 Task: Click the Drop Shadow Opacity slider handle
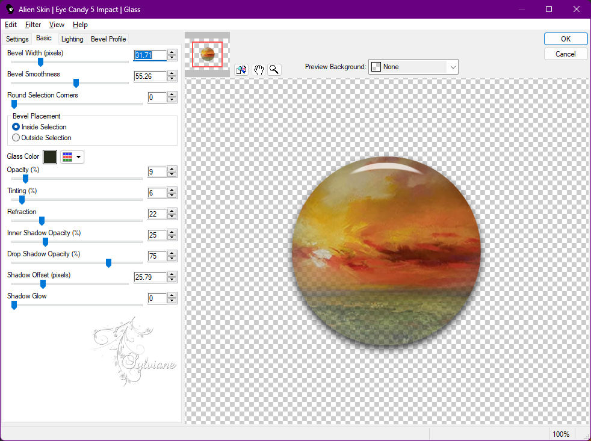click(x=108, y=263)
